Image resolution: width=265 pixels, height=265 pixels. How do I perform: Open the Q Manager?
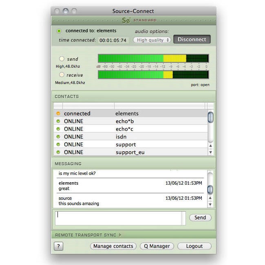coord(157,246)
